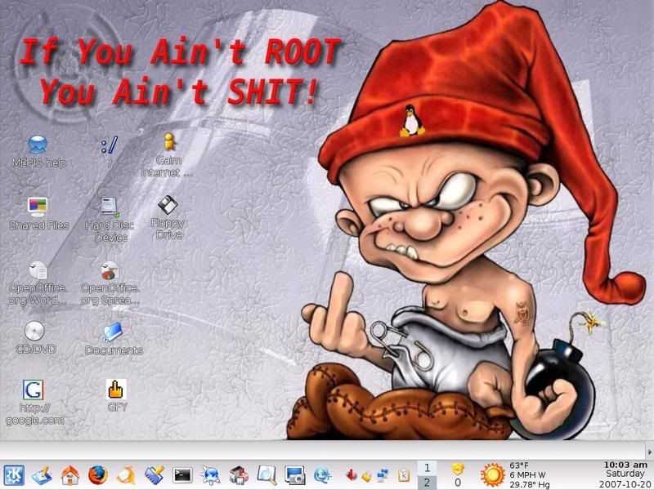Click the panel hide arrow at the taskbar's right edge
Image resolution: width=654 pixels, height=490 pixels.
pos(650,452)
